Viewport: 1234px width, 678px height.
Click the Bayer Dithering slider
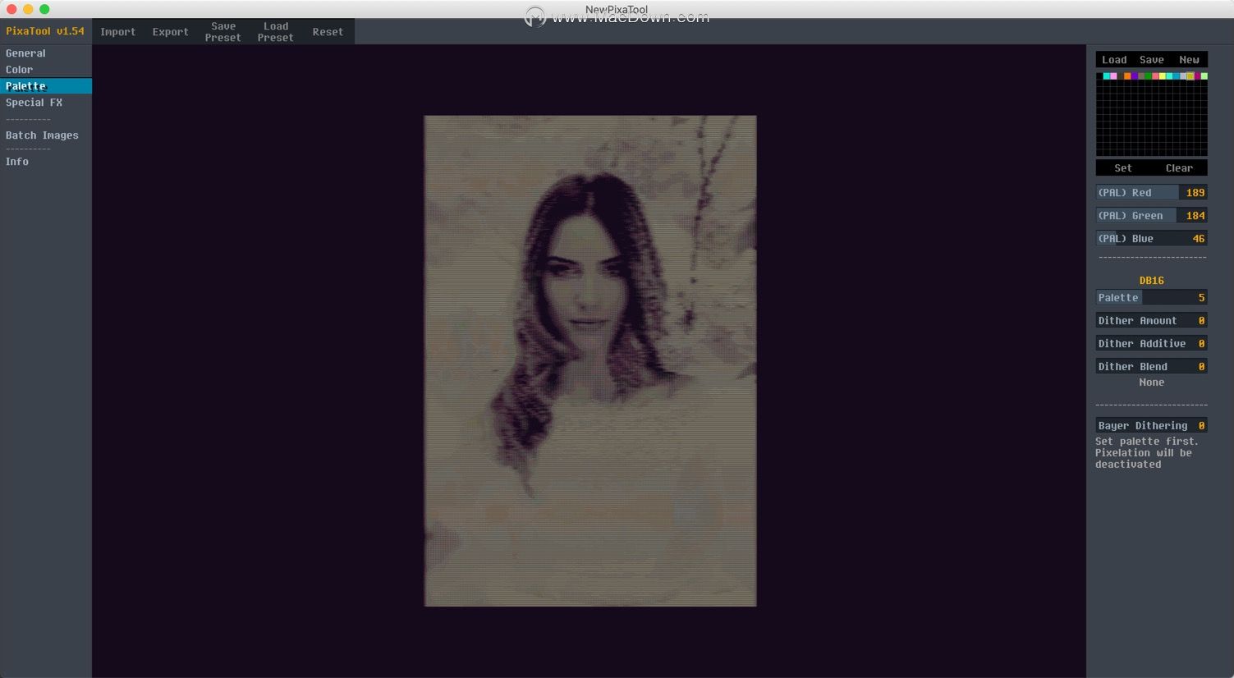(1151, 426)
